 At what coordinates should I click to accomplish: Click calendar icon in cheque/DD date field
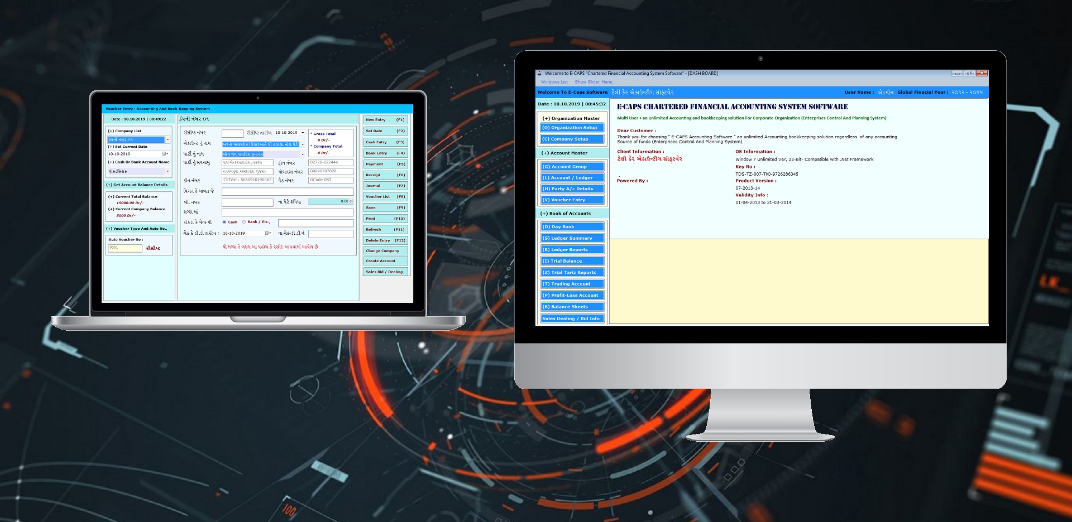[267, 233]
